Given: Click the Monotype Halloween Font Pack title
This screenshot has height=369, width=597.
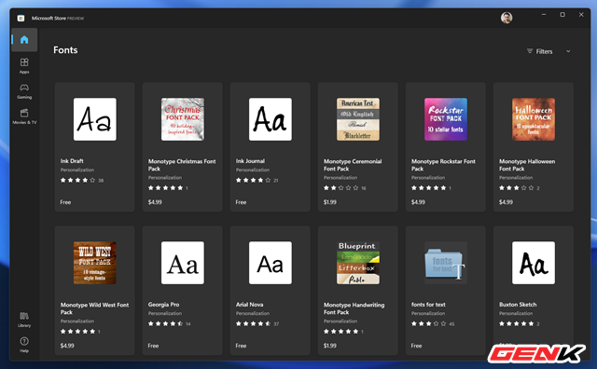Looking at the screenshot, I should tap(527, 165).
